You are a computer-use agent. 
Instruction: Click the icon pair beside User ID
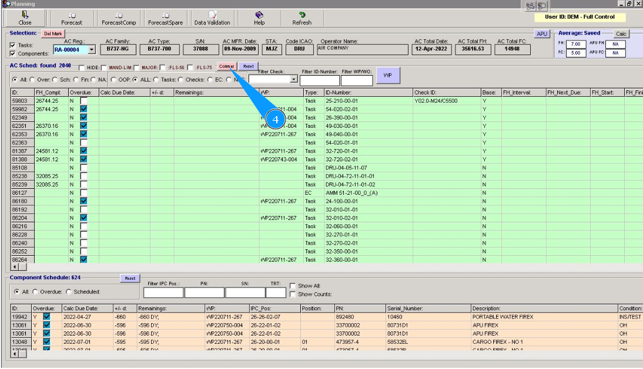[536, 6]
